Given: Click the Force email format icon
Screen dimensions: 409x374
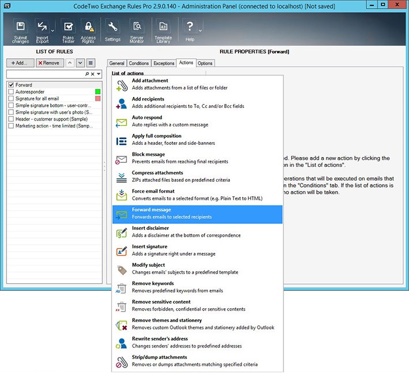Looking at the screenshot, I should click(122, 196).
